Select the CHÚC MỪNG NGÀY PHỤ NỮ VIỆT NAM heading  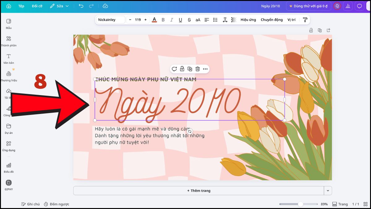146,80
